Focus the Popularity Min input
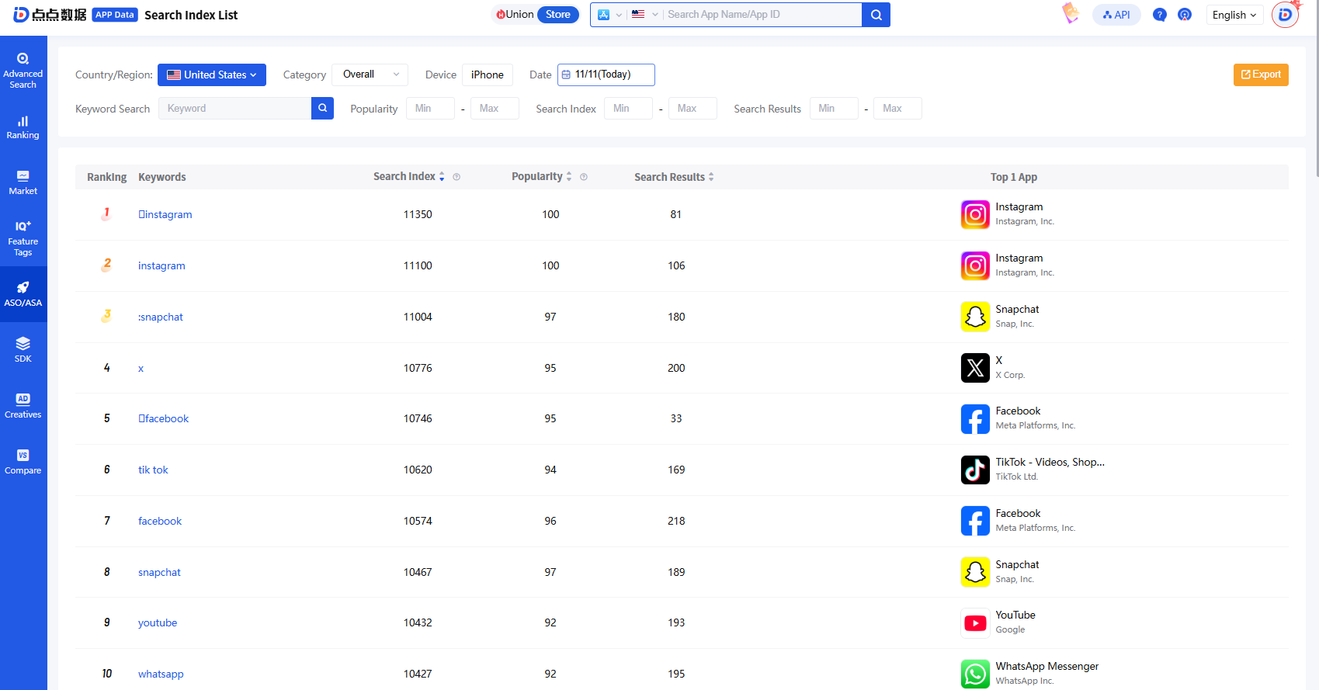This screenshot has height=690, width=1319. coord(430,109)
